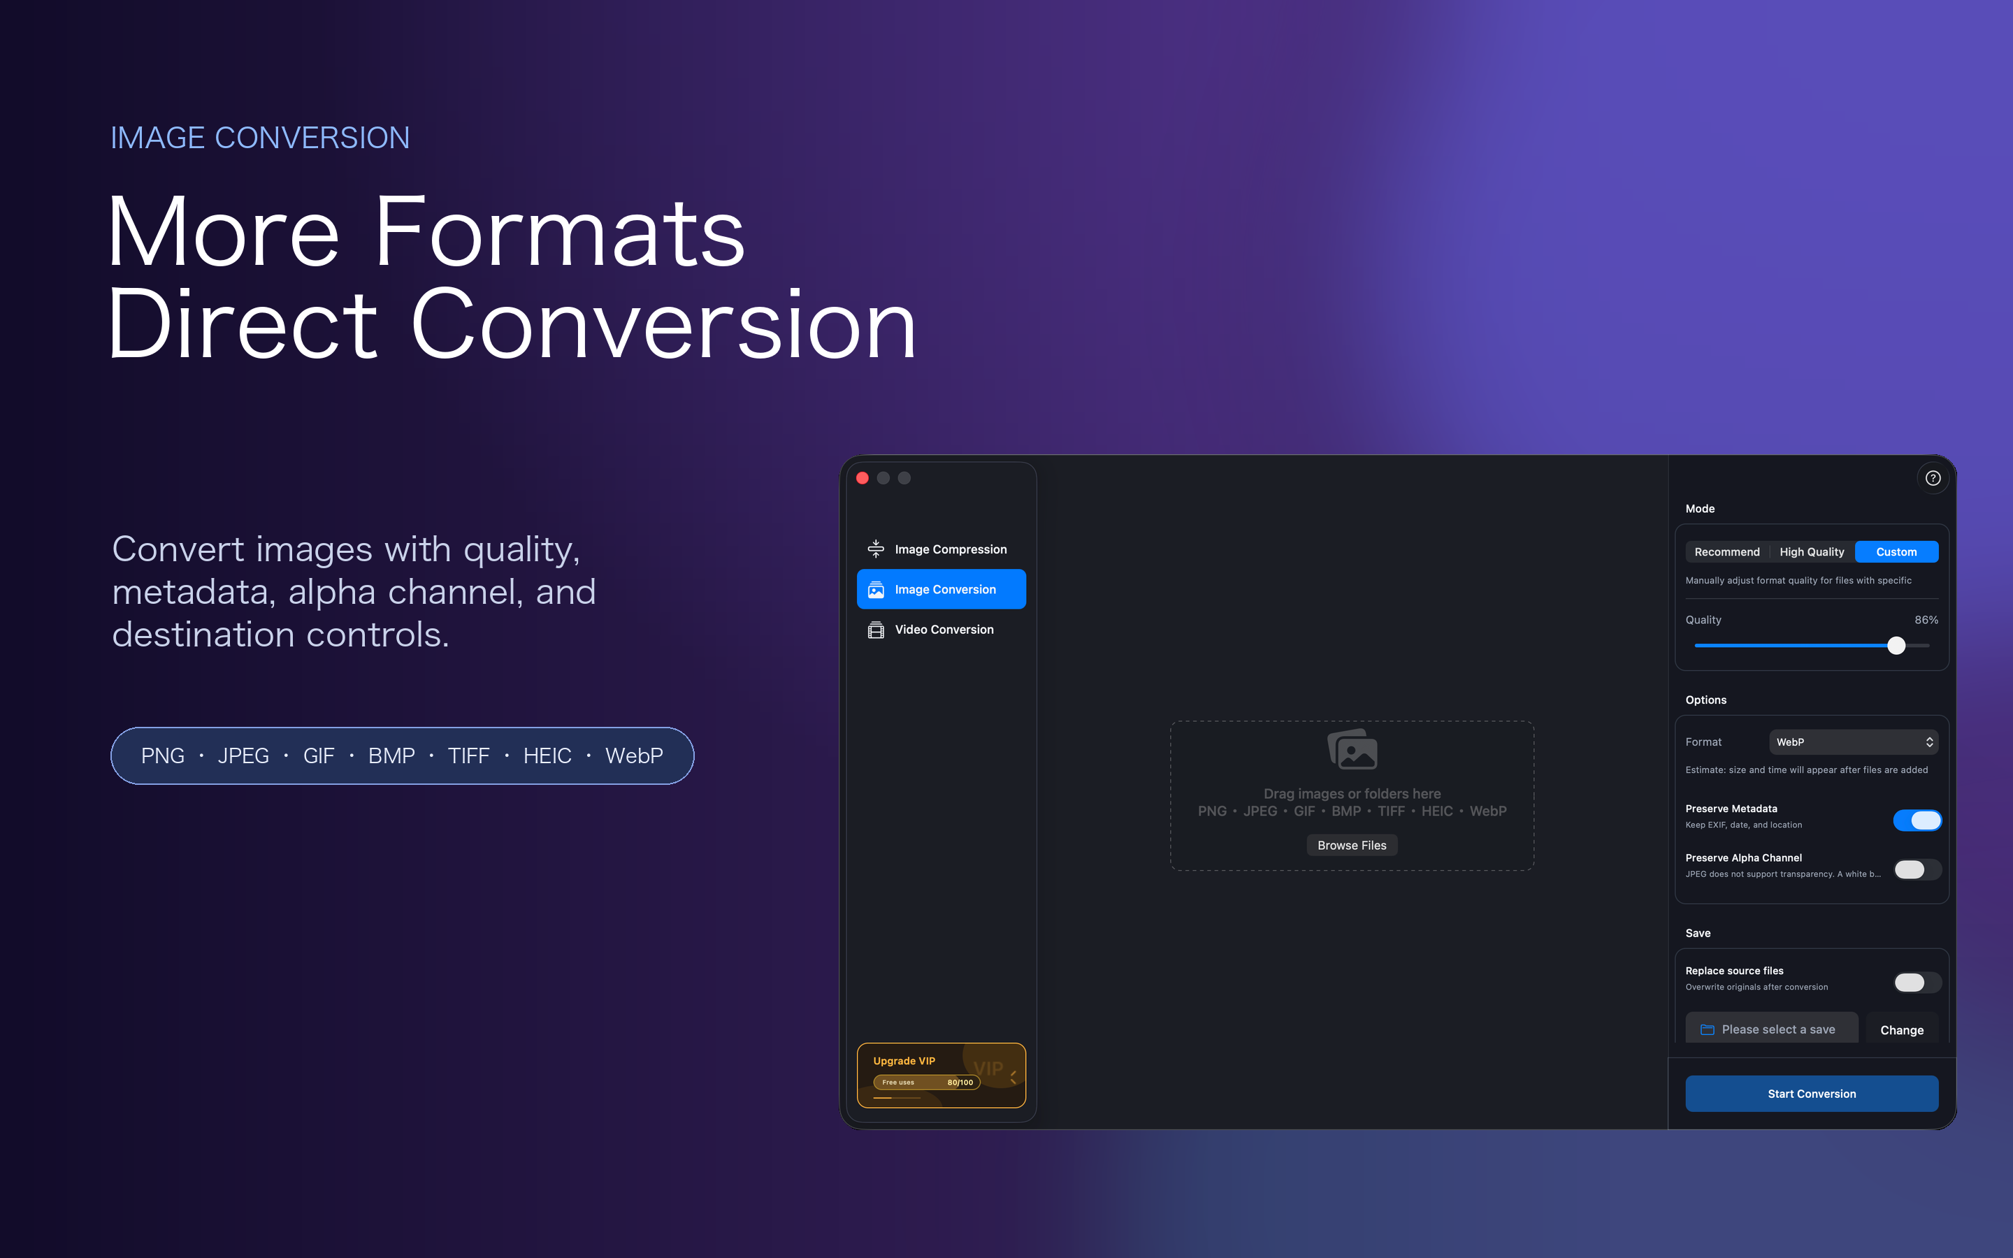2013x1258 pixels.
Task: Open Video Conversion in the sidebar
Action: point(941,630)
